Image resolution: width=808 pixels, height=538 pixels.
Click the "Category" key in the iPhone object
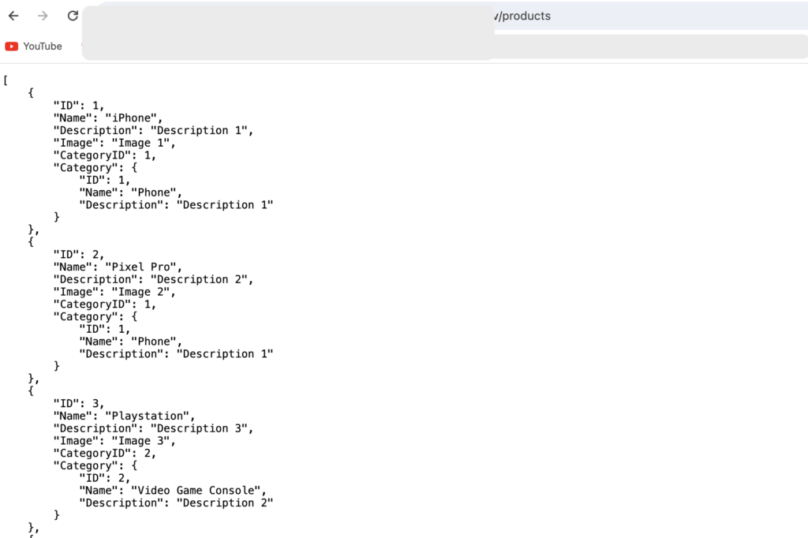pos(82,168)
